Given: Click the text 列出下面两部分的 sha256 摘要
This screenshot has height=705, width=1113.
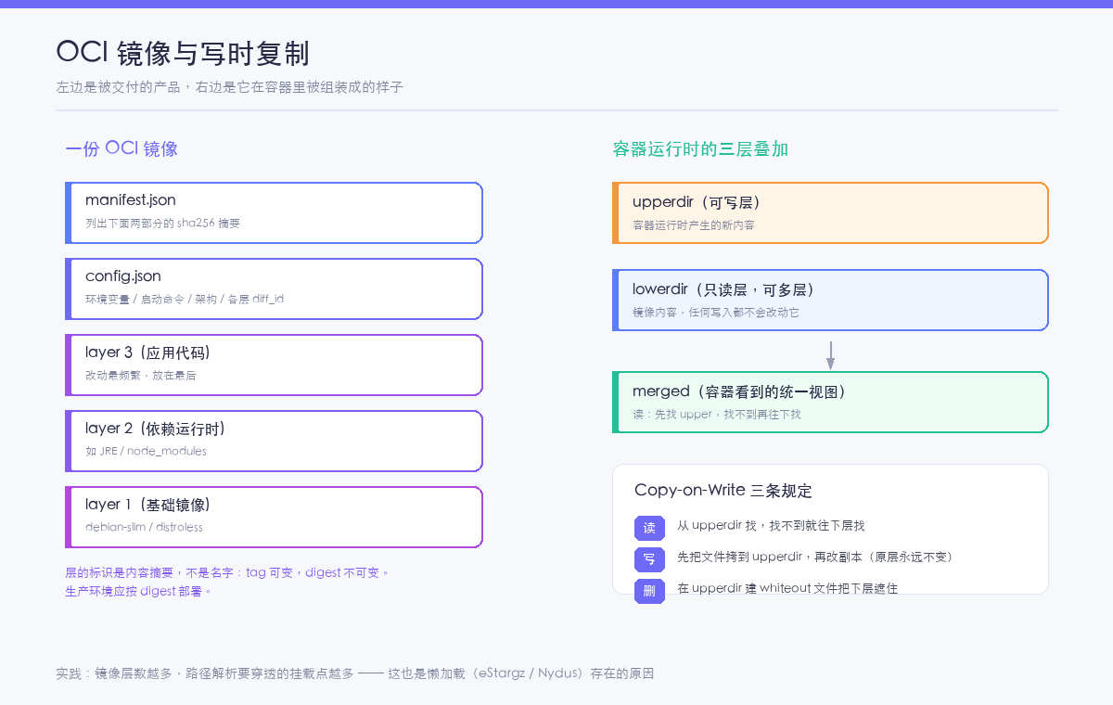Looking at the screenshot, I should click(162, 224).
